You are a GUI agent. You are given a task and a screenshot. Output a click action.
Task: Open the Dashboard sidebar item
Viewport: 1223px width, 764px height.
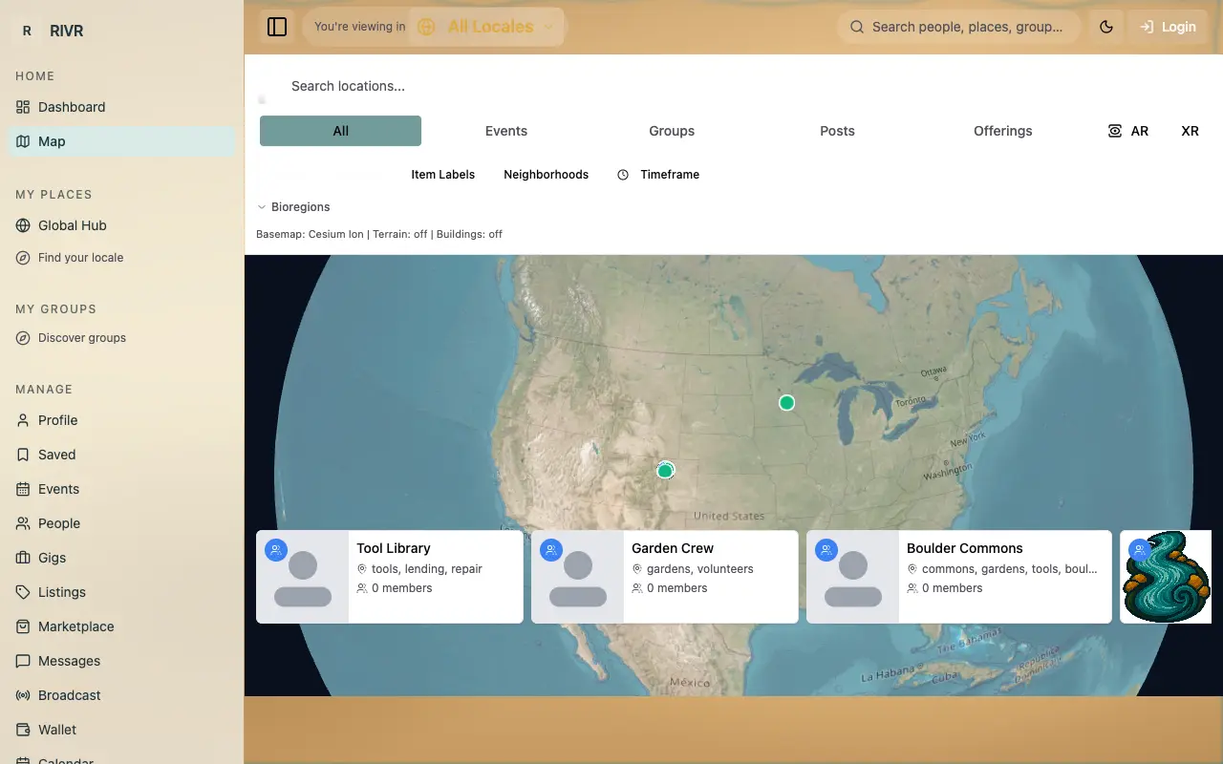coord(120,107)
